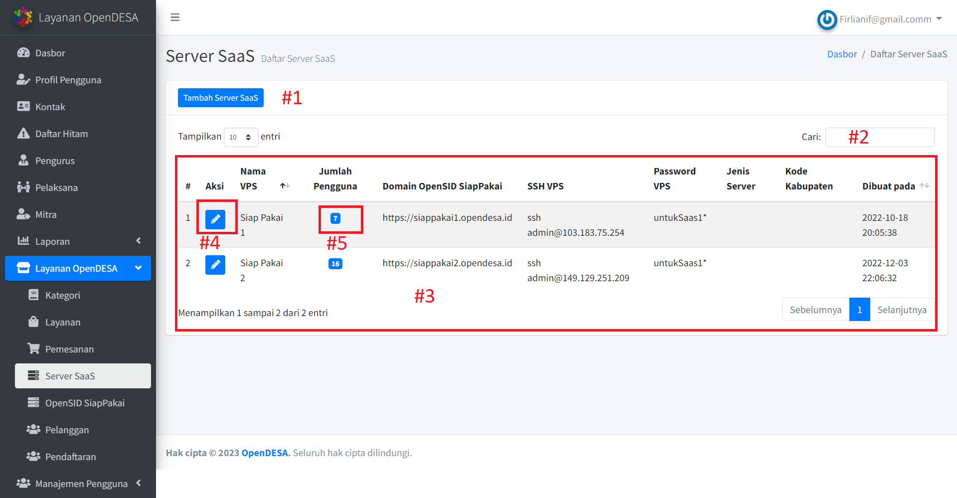
Task: Click ssh admin@103.183.75.254 cell
Action: pyautogui.click(x=576, y=225)
